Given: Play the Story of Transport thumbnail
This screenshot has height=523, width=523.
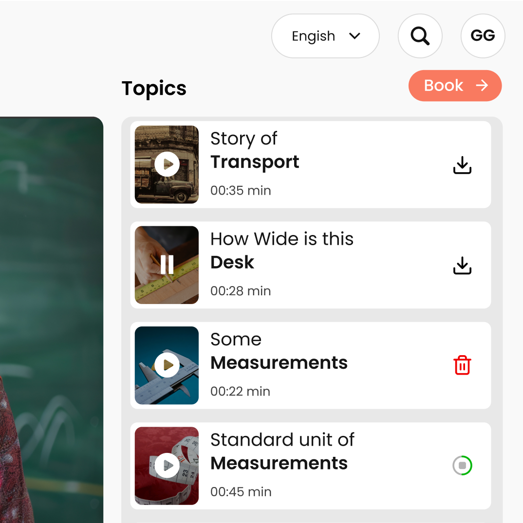Looking at the screenshot, I should pos(167,164).
